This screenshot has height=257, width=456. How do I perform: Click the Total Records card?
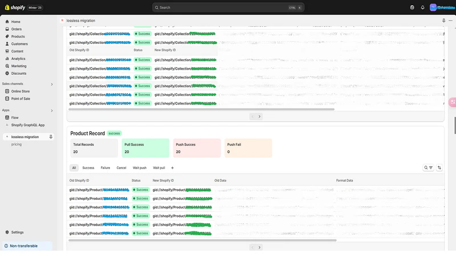94,148
